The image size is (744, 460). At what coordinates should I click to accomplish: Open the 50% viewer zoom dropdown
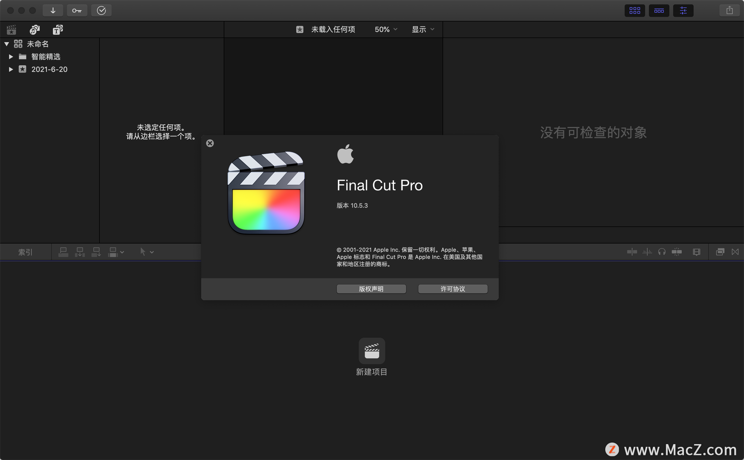click(x=386, y=29)
